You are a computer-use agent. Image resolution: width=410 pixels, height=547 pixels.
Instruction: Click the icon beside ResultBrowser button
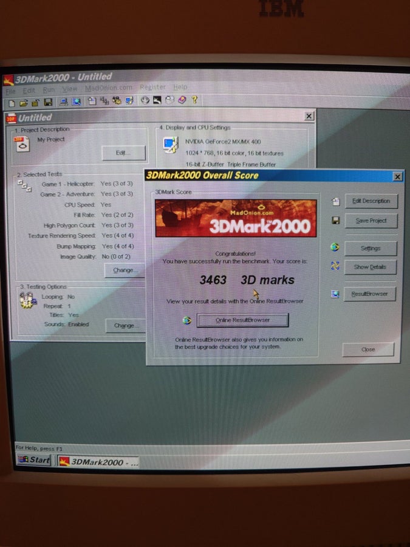335,294
